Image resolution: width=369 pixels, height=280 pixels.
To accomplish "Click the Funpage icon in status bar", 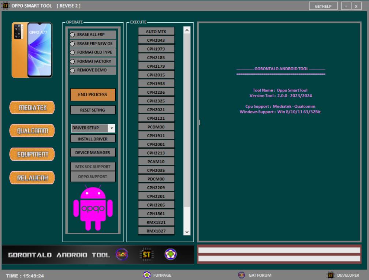I will [x=147, y=275].
